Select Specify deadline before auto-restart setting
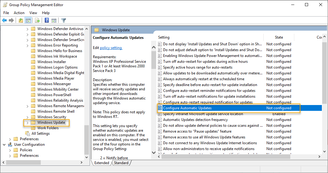The image size is (328, 173). pyautogui.click(x=210, y=85)
